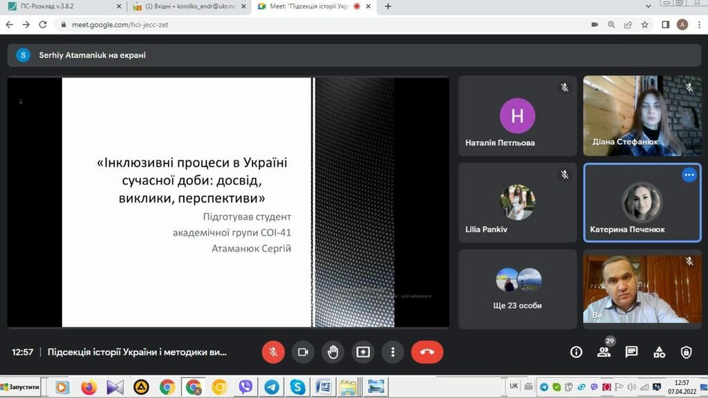
Task: Open the chat with everyone panel
Action: click(x=631, y=352)
